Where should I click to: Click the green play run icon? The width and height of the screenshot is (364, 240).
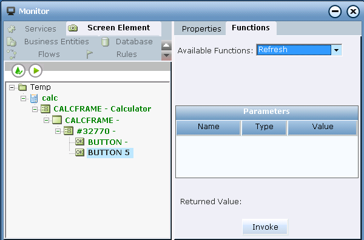(x=36, y=70)
